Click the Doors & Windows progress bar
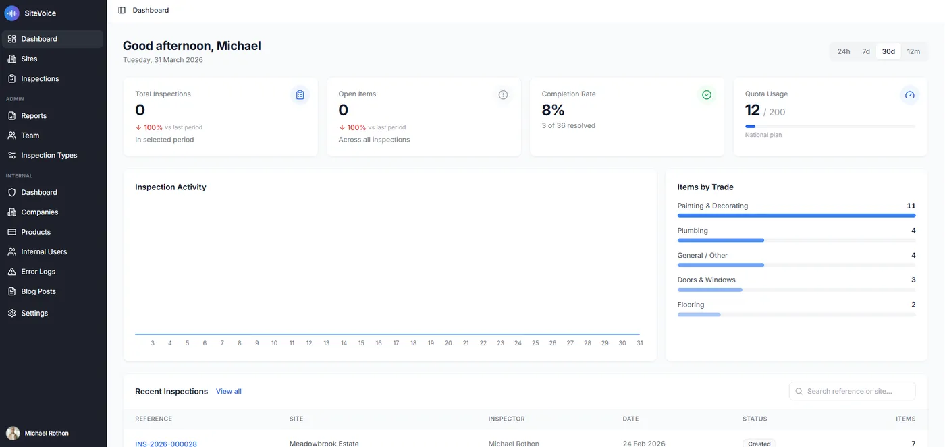The image size is (945, 447). click(796, 290)
